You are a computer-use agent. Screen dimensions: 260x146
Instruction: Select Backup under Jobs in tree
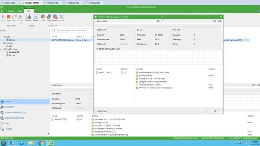click(x=12, y=40)
